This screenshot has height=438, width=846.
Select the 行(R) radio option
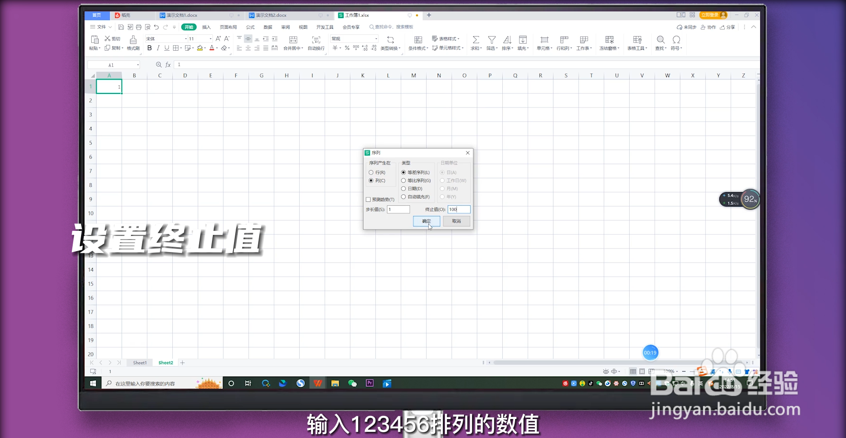[377, 172]
